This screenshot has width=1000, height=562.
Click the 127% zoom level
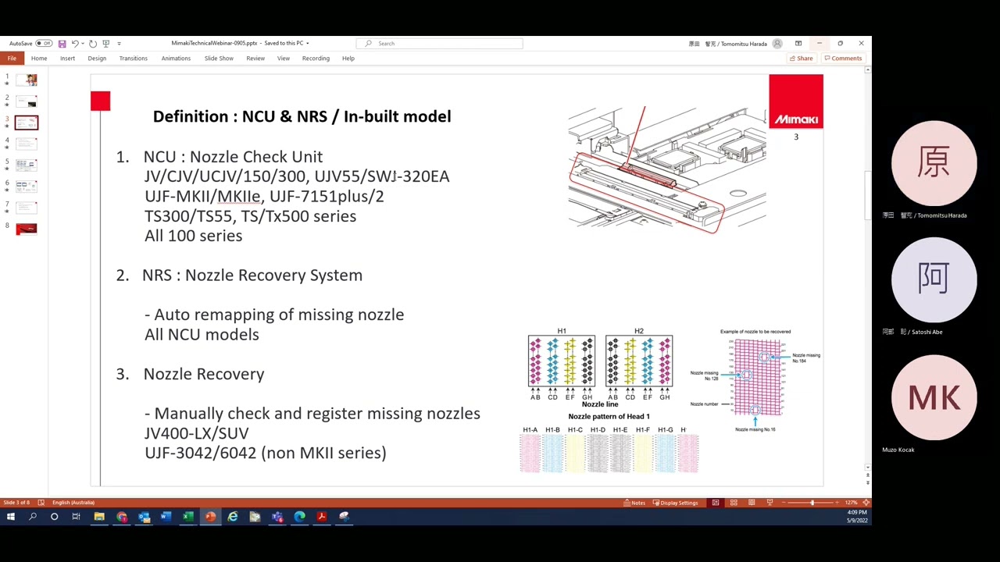(x=851, y=503)
